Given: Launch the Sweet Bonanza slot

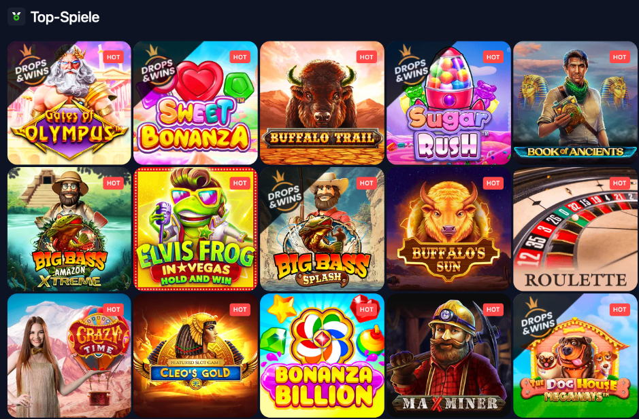Looking at the screenshot, I should tap(195, 103).
